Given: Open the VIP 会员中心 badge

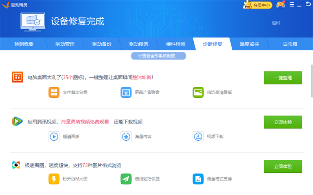Looking at the screenshot, I should tap(257, 5).
